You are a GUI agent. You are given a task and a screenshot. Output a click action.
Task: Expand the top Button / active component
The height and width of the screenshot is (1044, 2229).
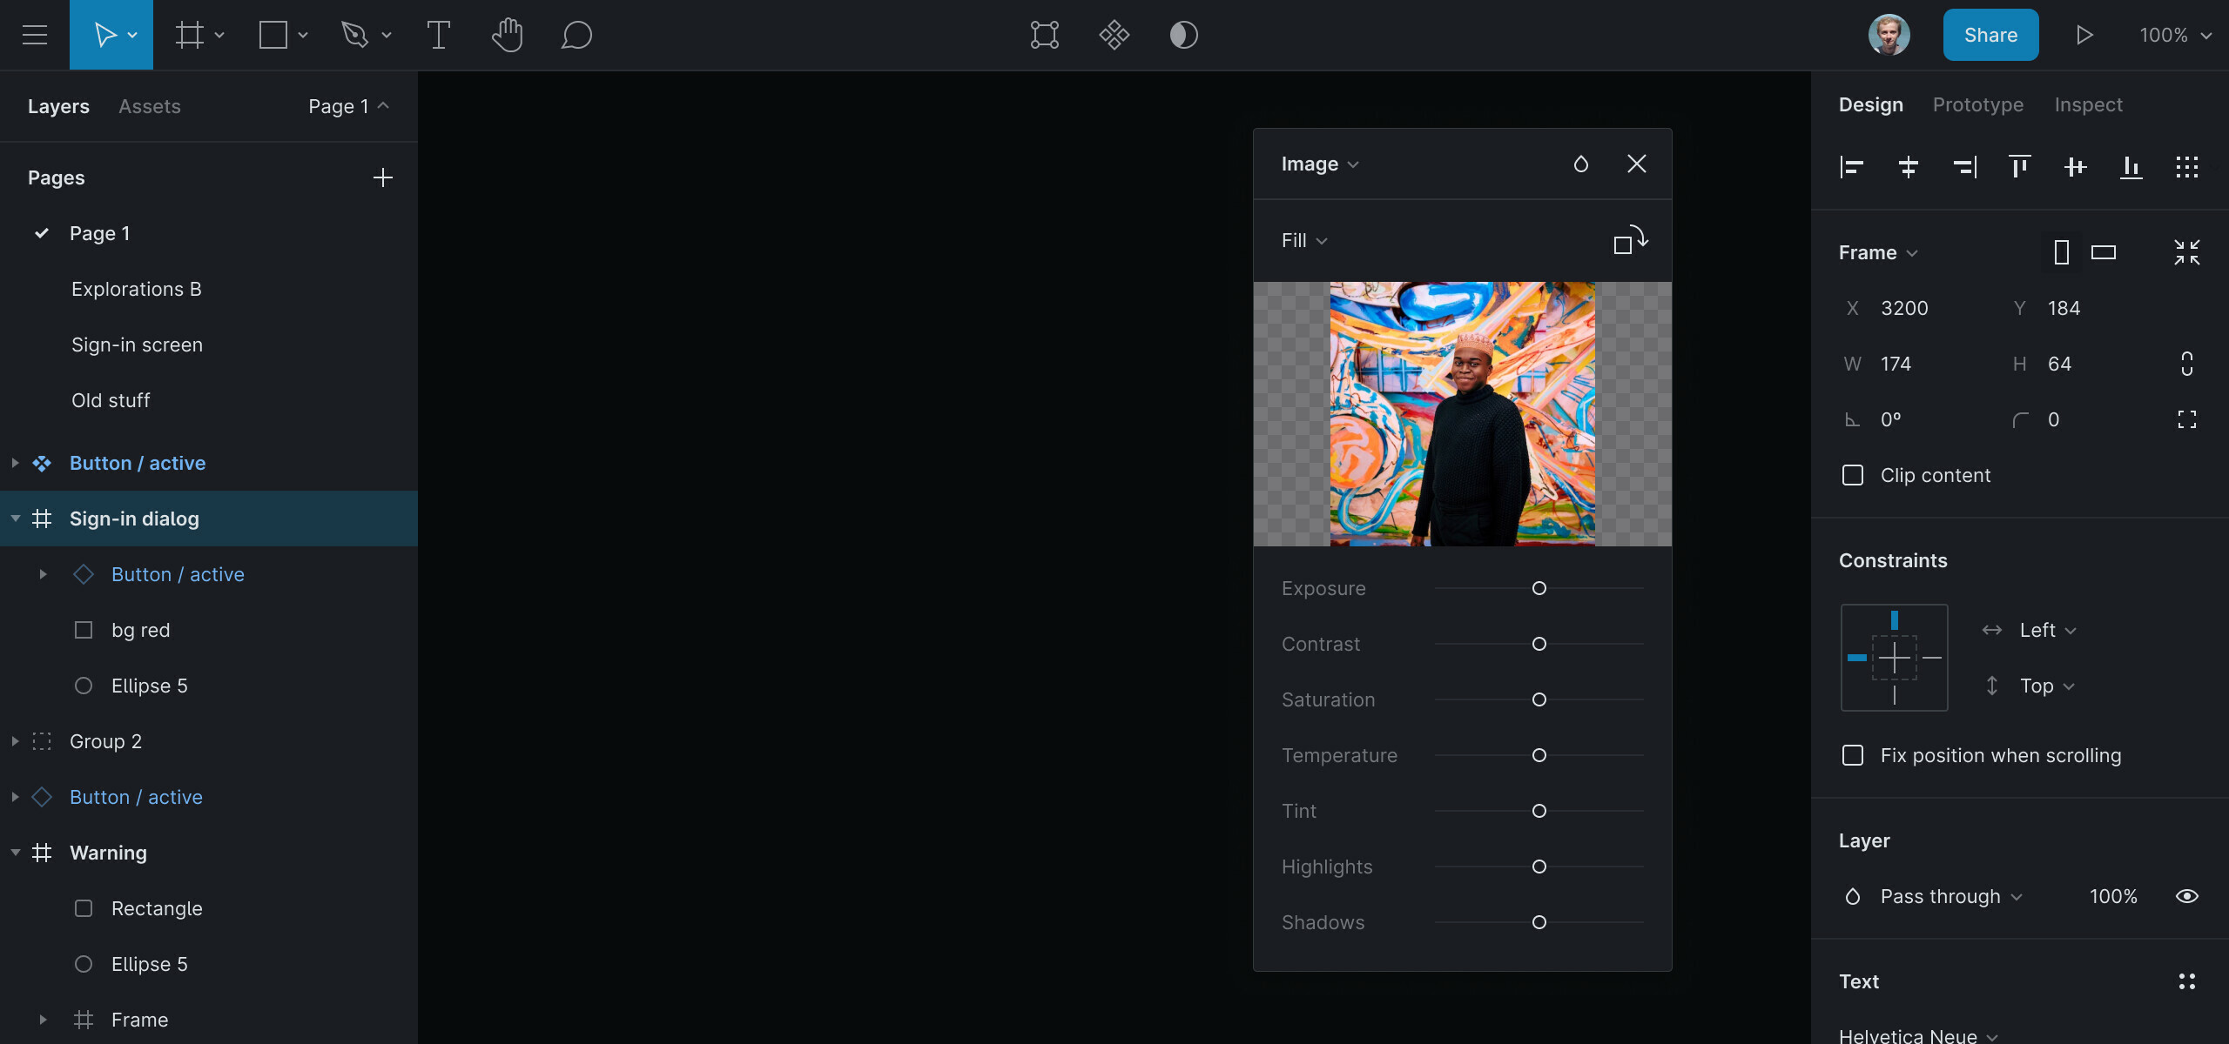point(15,463)
